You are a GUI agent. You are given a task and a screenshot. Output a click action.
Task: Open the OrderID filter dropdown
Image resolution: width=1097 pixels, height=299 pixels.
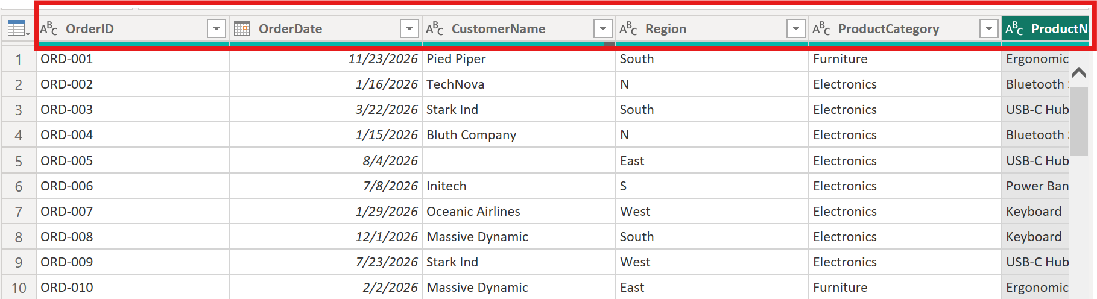tap(217, 28)
